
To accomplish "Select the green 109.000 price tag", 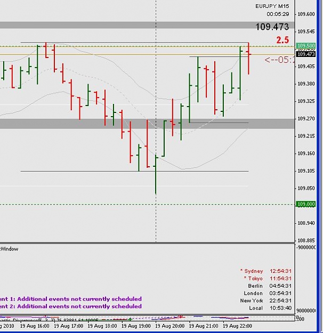I will tap(306, 204).
